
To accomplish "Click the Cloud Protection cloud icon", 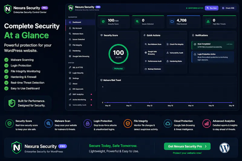I will (x=168, y=124).
